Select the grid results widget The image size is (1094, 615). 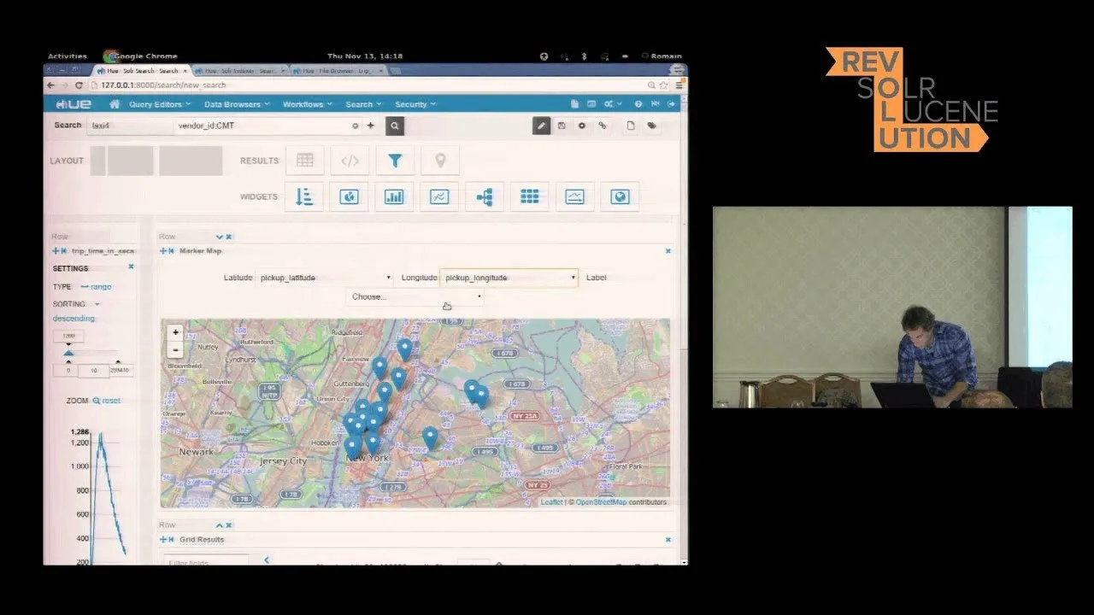click(305, 160)
